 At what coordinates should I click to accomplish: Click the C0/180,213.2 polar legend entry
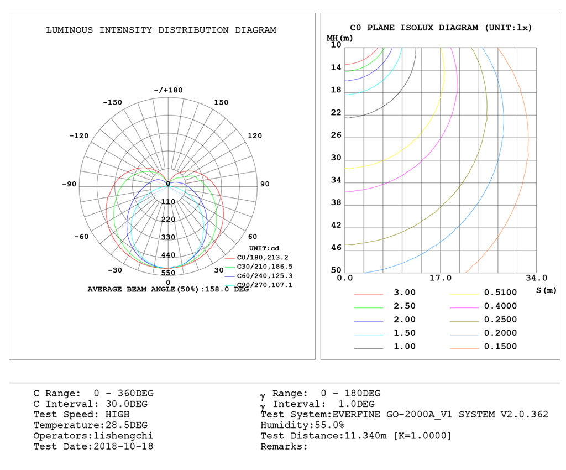pyautogui.click(x=263, y=258)
